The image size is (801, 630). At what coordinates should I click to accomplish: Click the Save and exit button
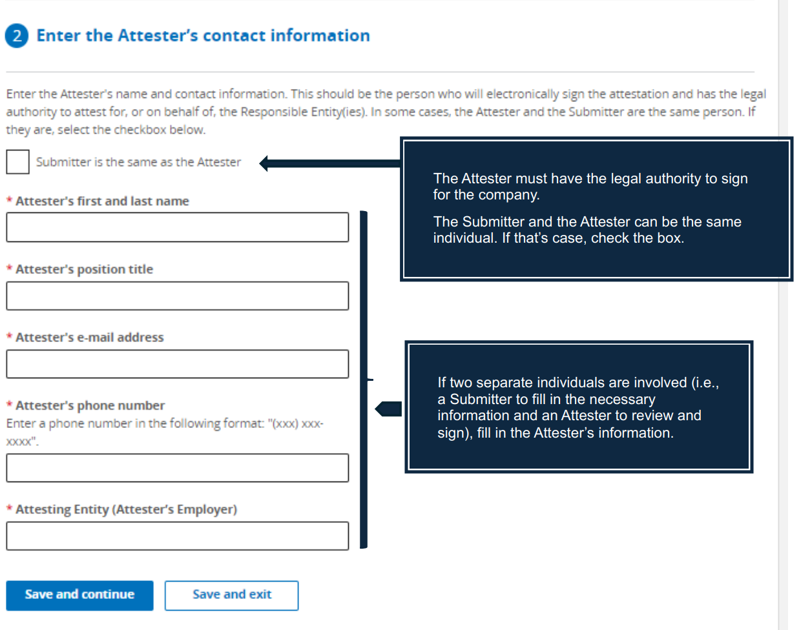[231, 595]
